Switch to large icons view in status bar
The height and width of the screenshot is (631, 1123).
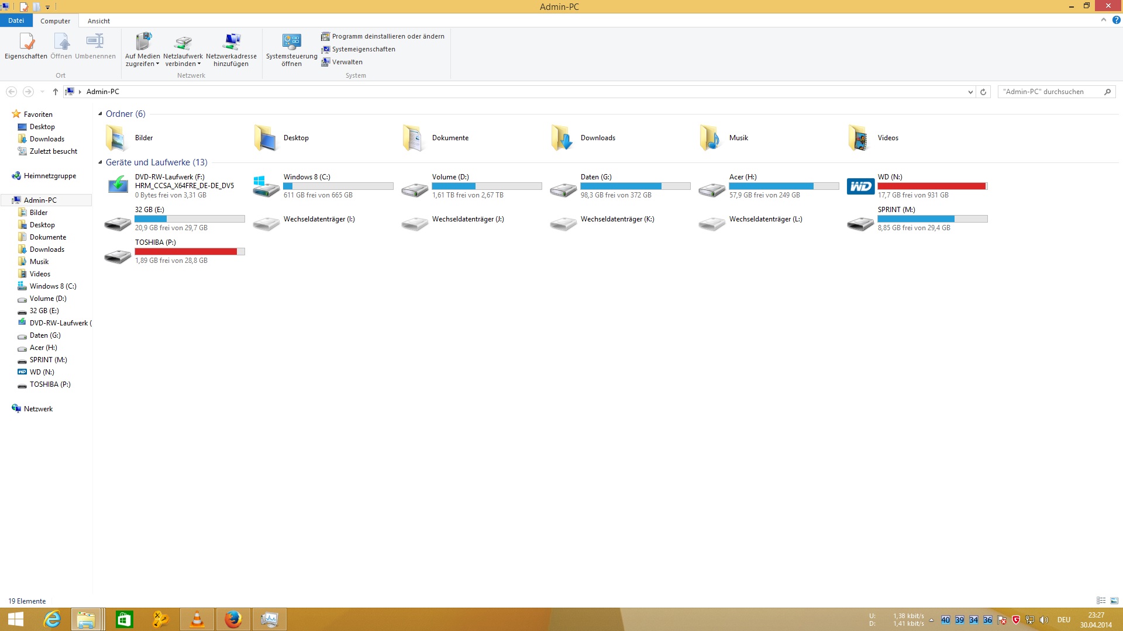point(1114,601)
